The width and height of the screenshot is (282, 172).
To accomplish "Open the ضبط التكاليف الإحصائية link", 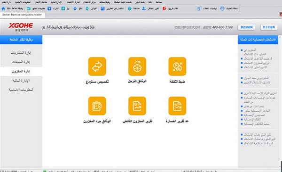I will (x=257, y=124).
